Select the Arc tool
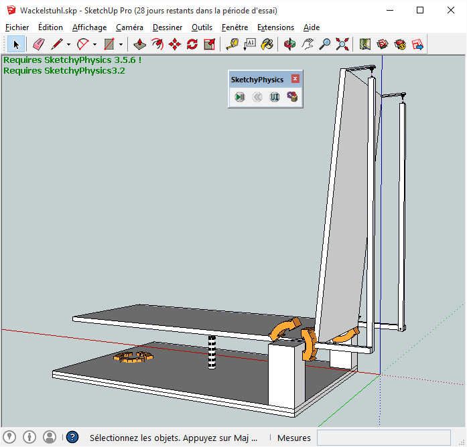Screen dimensions: 467x447 click(x=83, y=44)
